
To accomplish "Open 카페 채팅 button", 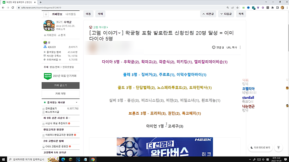I will click(61, 94).
